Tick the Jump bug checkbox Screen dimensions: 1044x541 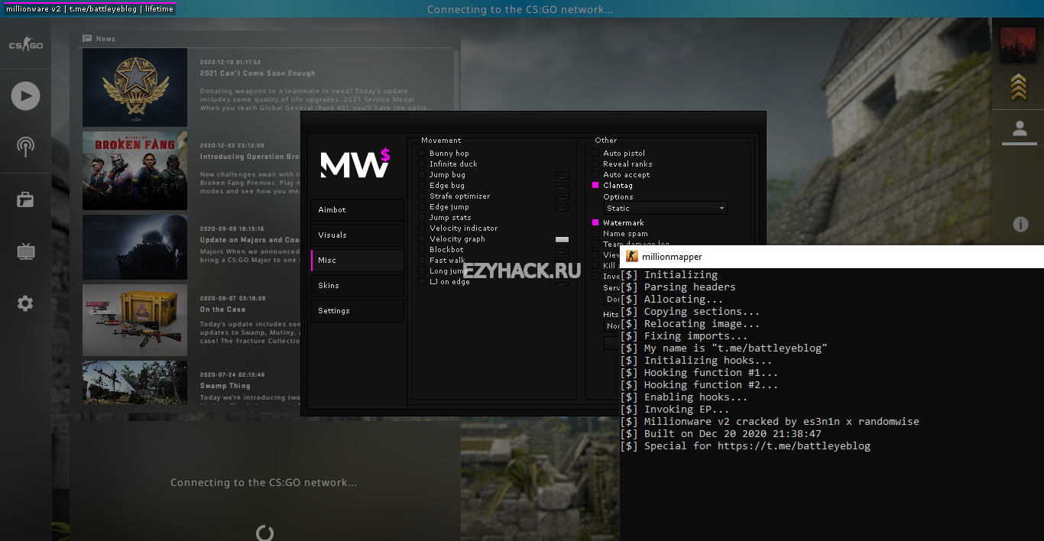click(422, 175)
